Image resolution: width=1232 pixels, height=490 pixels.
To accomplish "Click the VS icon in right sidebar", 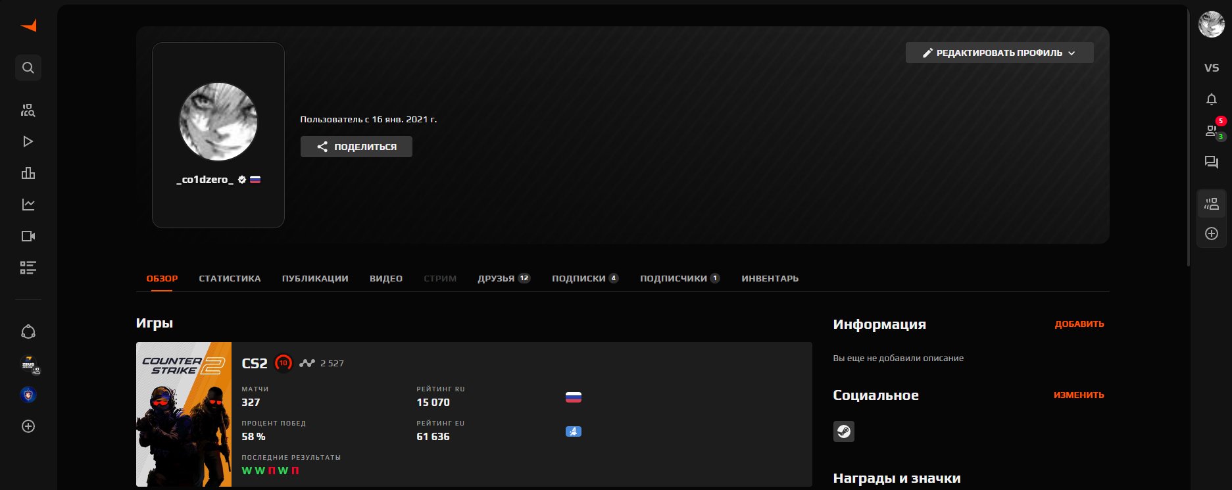I will [1211, 68].
